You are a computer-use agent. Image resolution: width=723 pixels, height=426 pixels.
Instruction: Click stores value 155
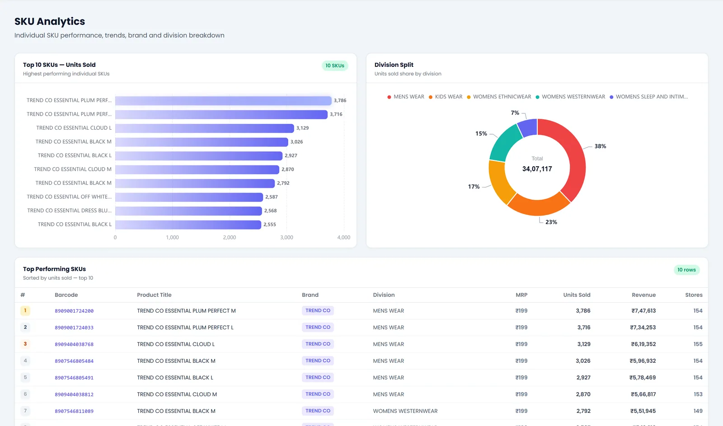click(x=698, y=344)
